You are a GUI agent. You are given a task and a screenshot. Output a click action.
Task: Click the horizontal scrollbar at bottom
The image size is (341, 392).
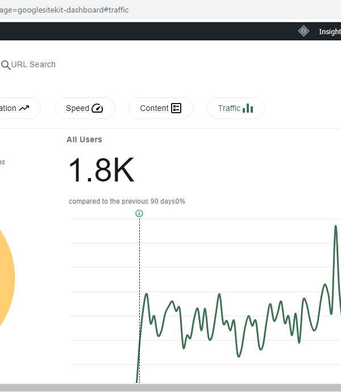coord(170,387)
